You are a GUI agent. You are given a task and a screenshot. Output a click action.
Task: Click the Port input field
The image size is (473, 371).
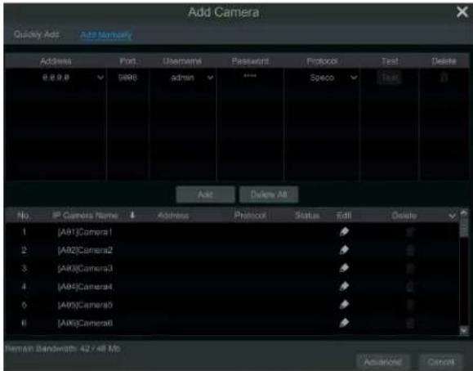(128, 78)
